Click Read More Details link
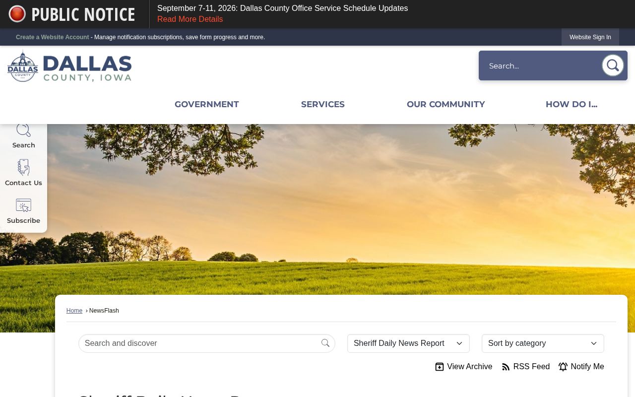 point(190,19)
